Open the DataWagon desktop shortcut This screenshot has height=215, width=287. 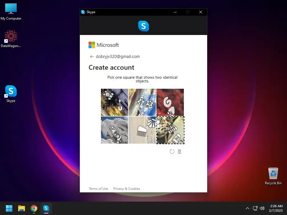11,39
